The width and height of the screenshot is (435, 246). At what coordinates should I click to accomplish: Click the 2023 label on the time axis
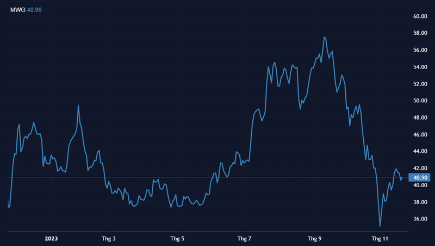(51, 238)
